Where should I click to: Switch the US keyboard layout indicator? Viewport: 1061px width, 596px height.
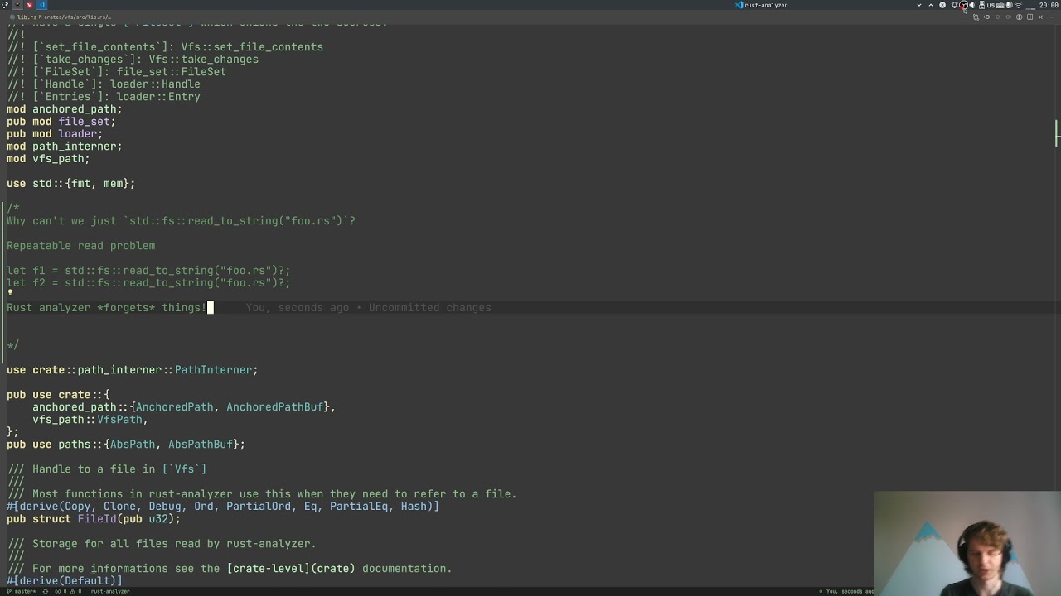[991, 5]
